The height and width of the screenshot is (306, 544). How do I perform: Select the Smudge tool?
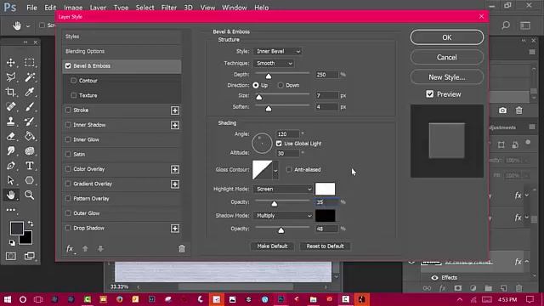point(11,151)
